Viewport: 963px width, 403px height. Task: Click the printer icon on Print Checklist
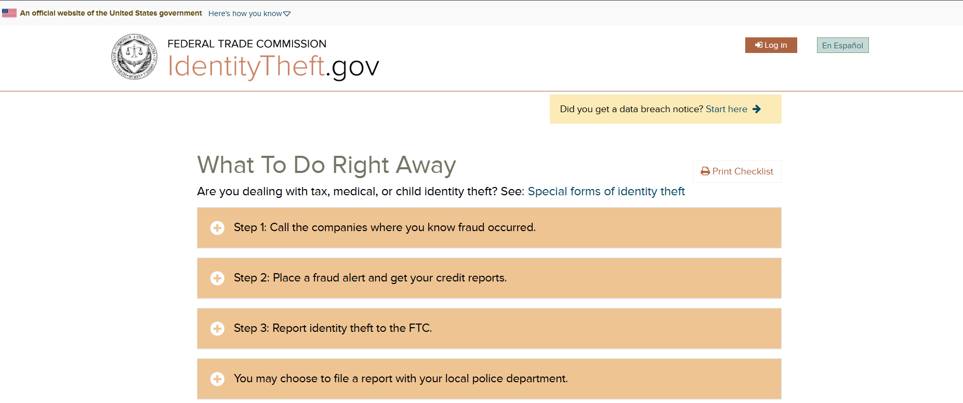point(705,171)
